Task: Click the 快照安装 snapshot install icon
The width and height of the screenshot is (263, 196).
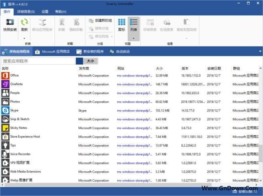Action: pyautogui.click(x=10, y=22)
